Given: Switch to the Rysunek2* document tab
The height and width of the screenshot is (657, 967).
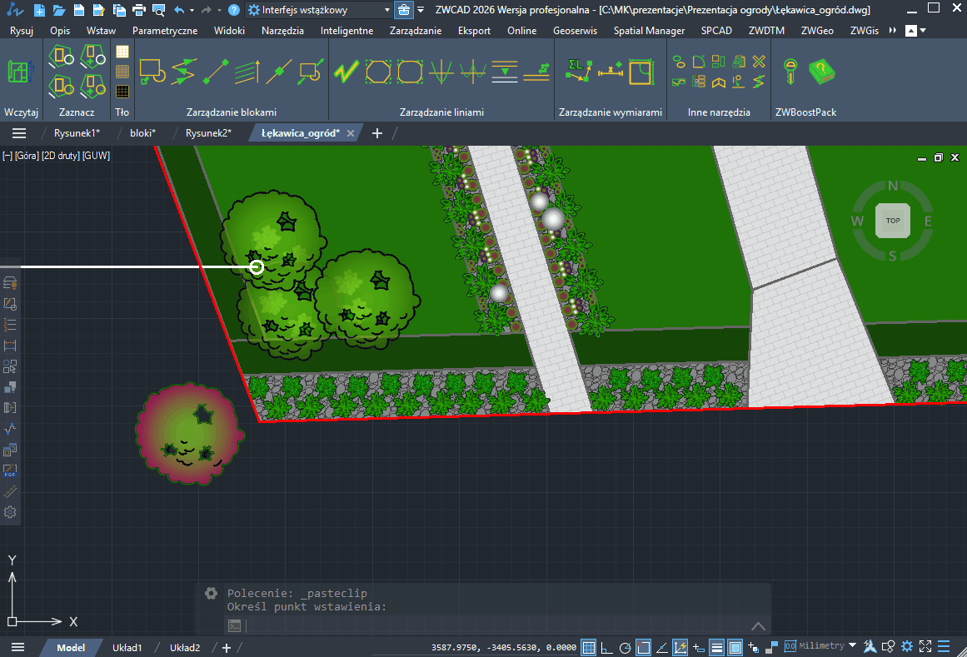Looking at the screenshot, I should tap(208, 133).
